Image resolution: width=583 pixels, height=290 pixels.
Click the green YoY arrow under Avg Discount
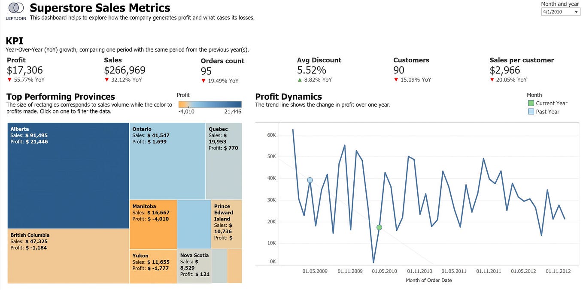301,79
